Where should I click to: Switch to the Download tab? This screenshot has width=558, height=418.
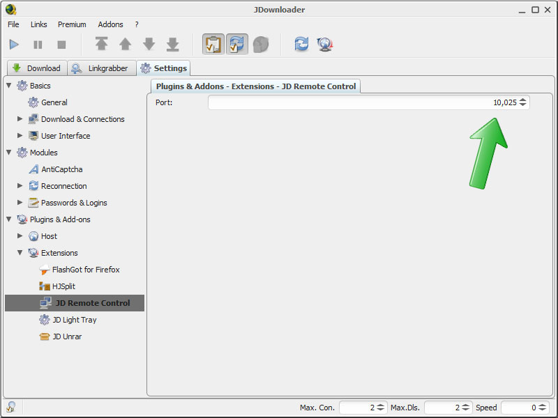(37, 68)
